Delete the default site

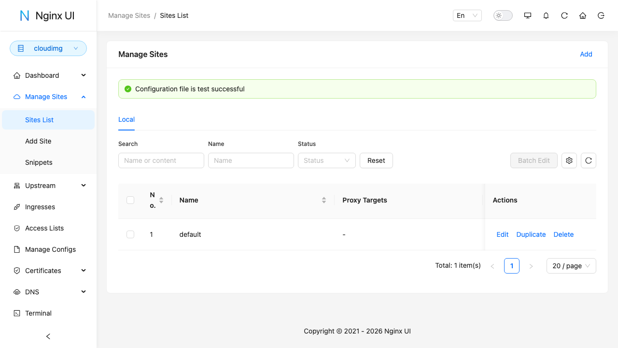pyautogui.click(x=563, y=234)
